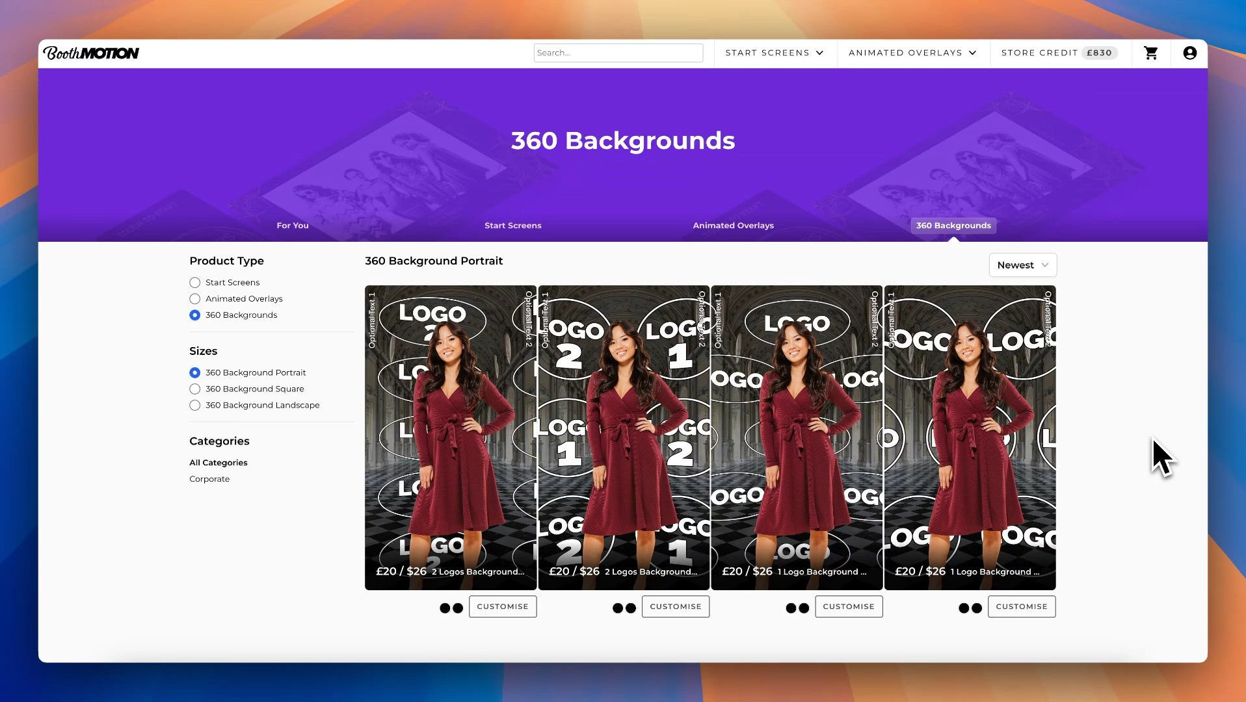Select the Start Screens product type
The height and width of the screenshot is (702, 1246).
194,282
